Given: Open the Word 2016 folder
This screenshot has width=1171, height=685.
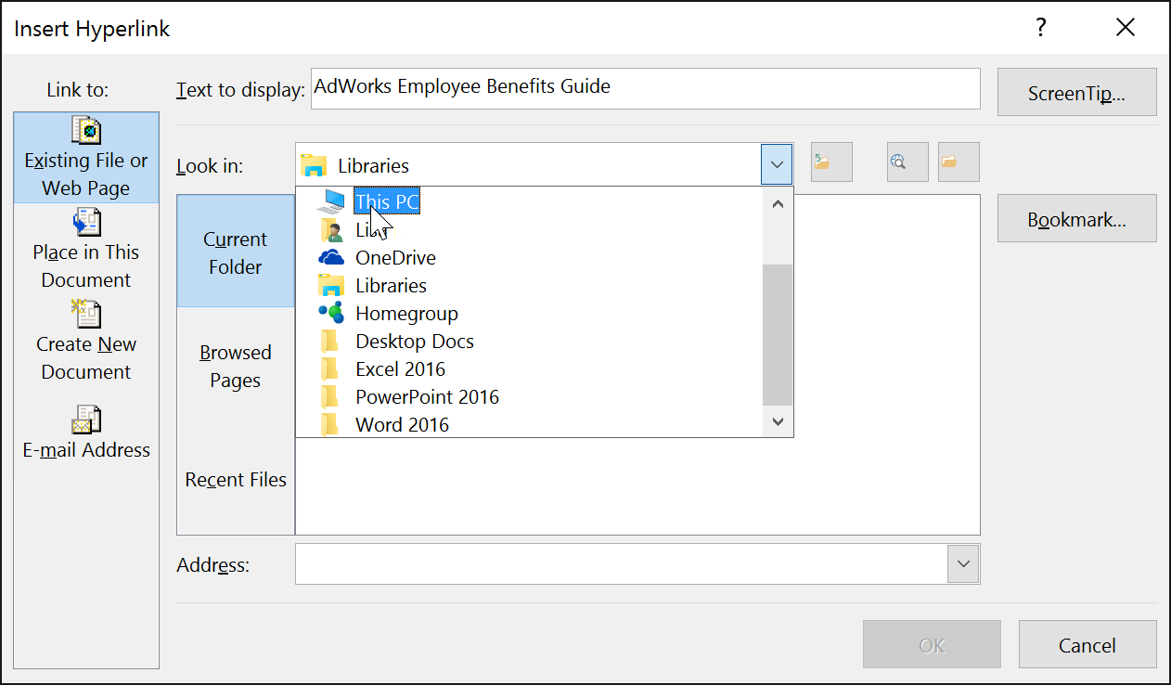Looking at the screenshot, I should (x=403, y=424).
